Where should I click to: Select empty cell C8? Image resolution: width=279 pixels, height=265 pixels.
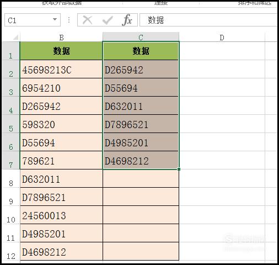(141, 178)
